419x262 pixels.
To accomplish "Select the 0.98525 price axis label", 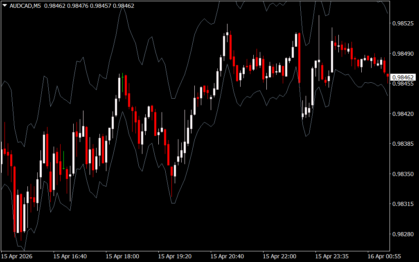I will click(403, 23).
